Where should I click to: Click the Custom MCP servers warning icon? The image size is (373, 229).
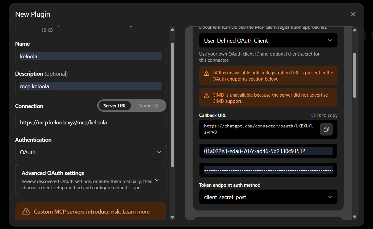pyautogui.click(x=26, y=211)
